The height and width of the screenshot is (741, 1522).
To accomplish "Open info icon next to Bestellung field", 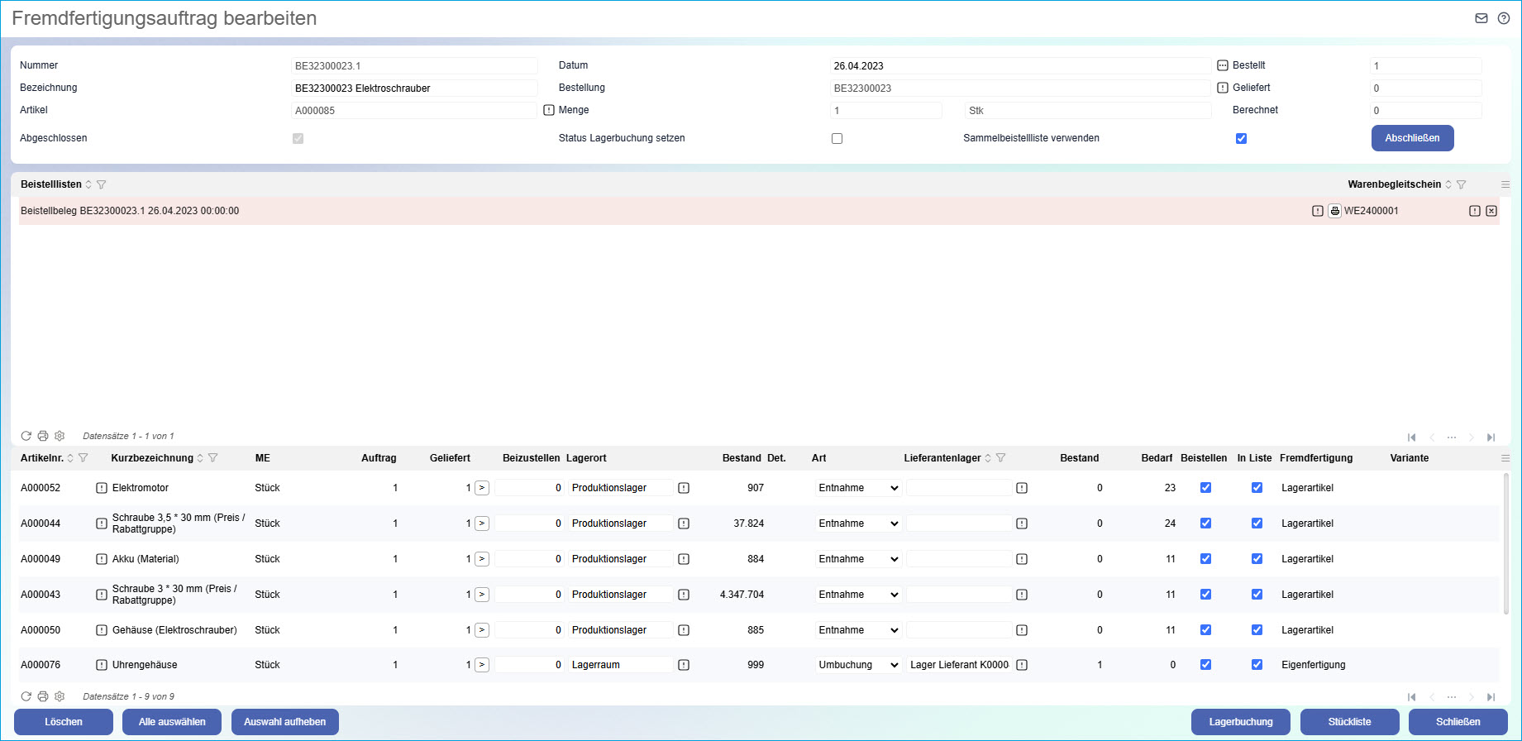I will pyautogui.click(x=1223, y=88).
